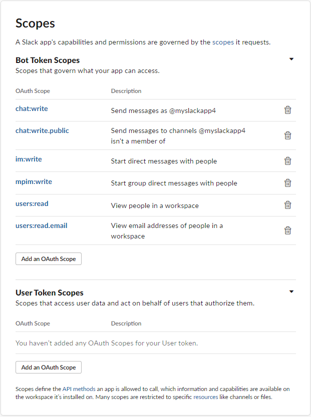This screenshot has width=311, height=417.
Task: Open the users:read.email scope link
Action: (41, 226)
